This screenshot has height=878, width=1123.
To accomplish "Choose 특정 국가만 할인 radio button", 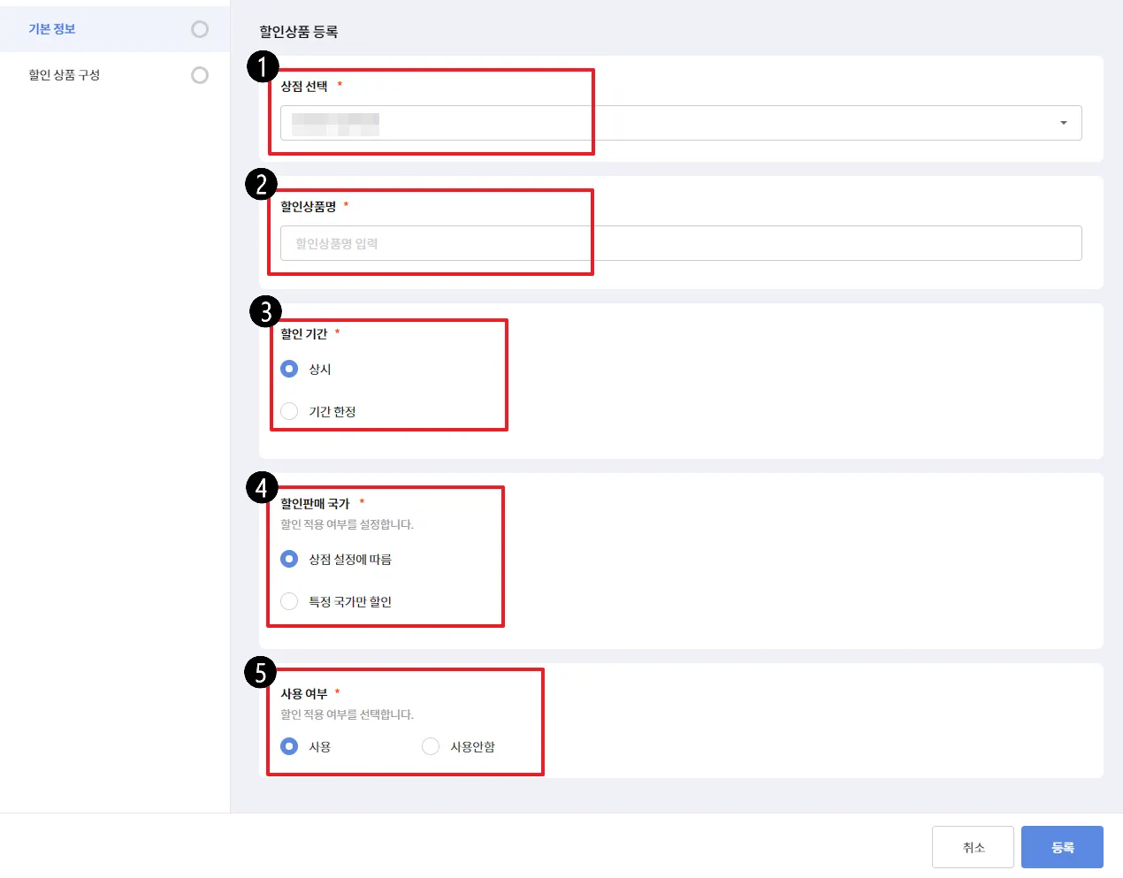I will [x=289, y=601].
